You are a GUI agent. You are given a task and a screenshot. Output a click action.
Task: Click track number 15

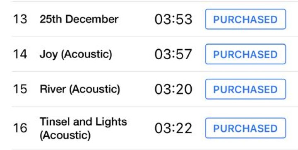coord(20,89)
